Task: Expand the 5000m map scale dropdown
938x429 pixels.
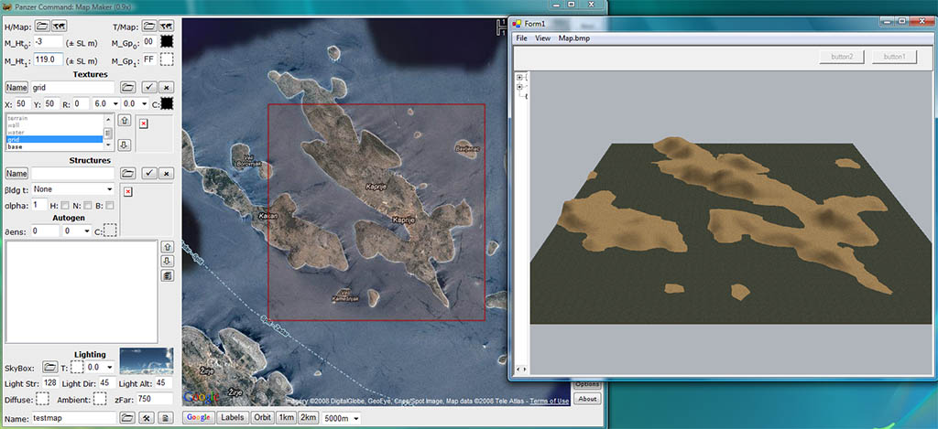Action: (x=343, y=418)
